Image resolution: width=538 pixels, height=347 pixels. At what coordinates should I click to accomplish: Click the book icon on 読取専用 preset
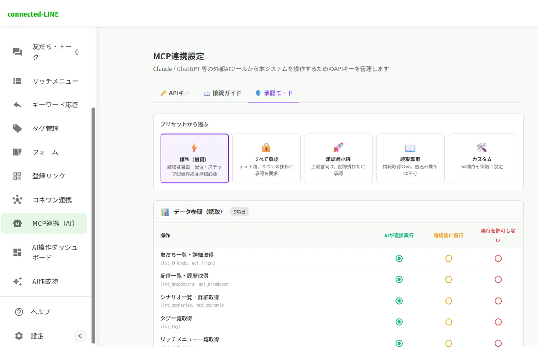point(410,148)
